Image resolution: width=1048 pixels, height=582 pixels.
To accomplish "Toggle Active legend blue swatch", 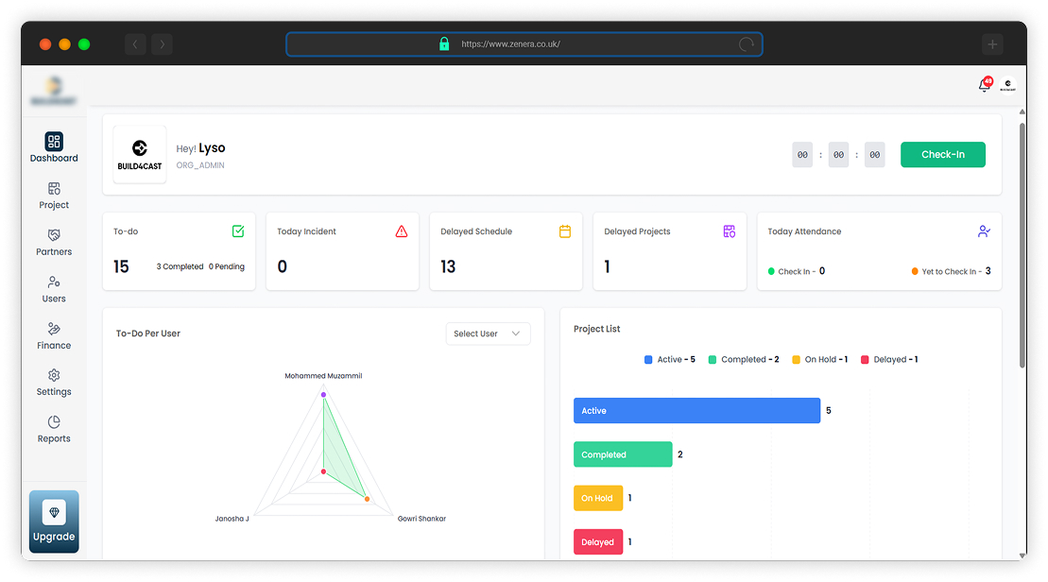I will point(648,359).
